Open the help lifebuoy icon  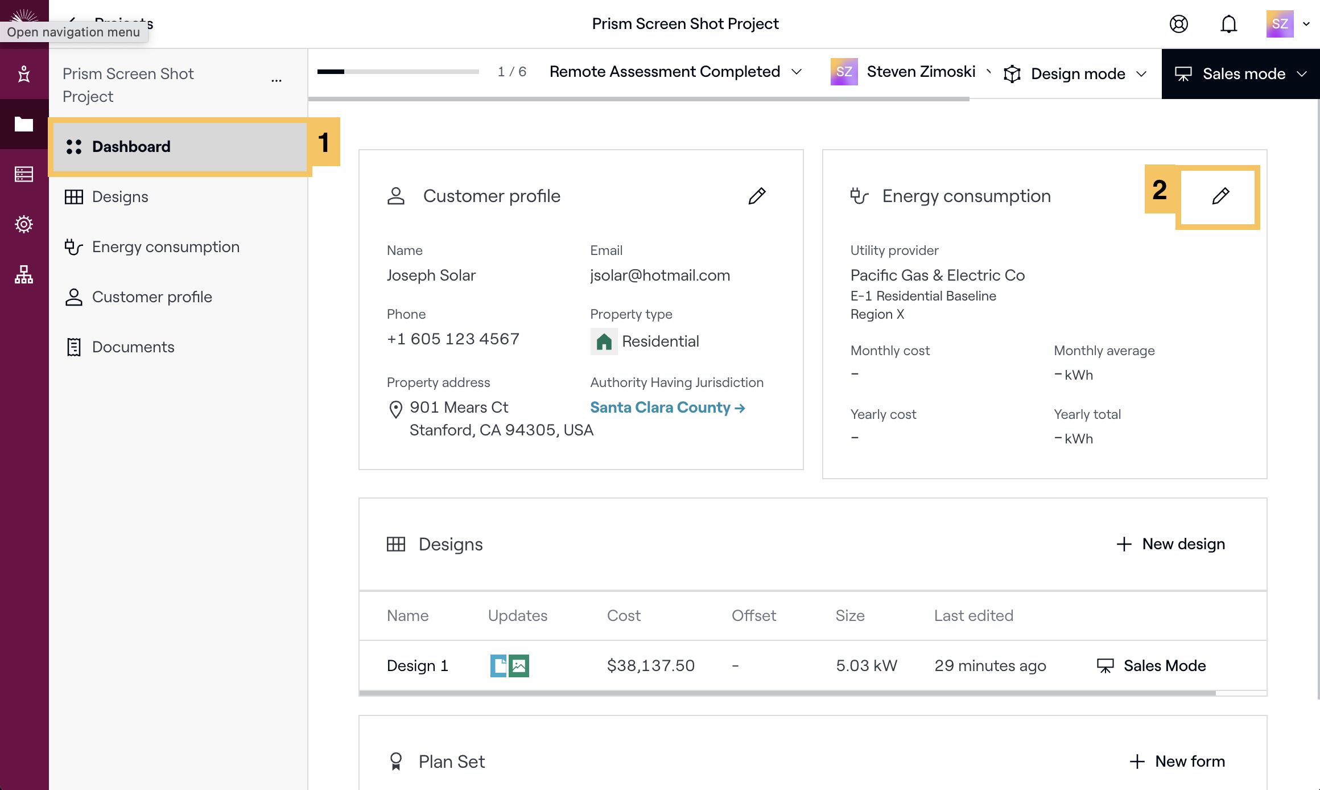click(1178, 24)
